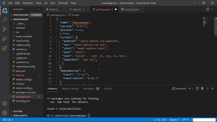Split the editor to the right

click(x=207, y=9)
